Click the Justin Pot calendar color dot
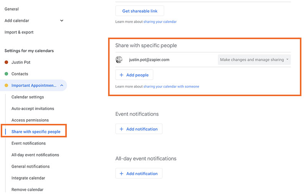Viewport: 307px width, 195px height. 6,62
